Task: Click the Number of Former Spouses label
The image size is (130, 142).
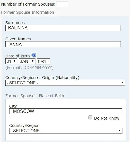Action: pos(28,4)
